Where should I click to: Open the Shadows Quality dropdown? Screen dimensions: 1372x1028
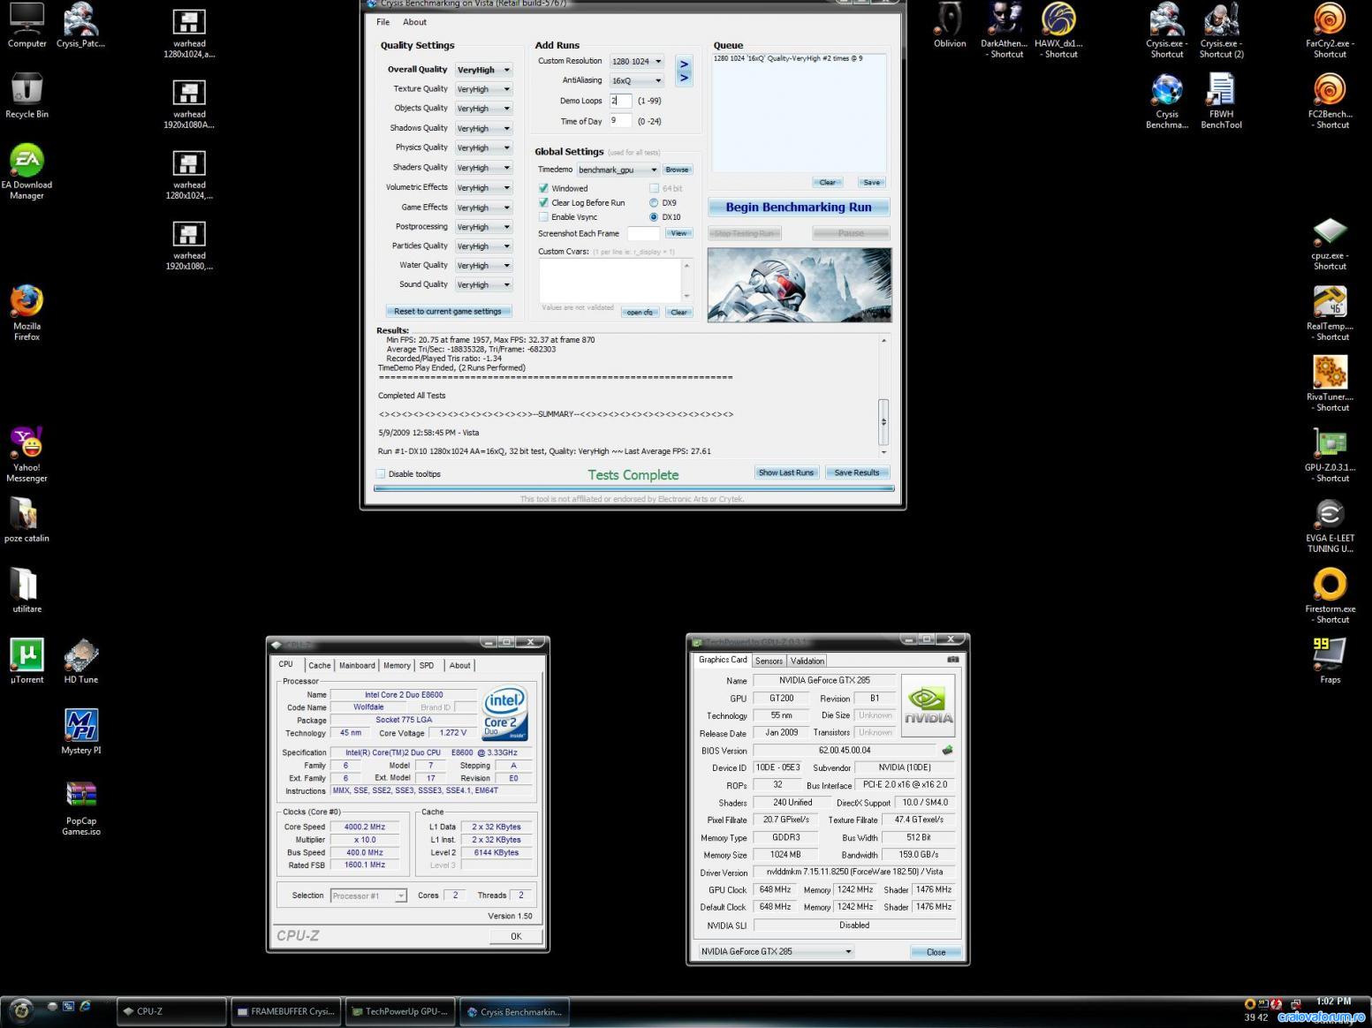click(483, 128)
